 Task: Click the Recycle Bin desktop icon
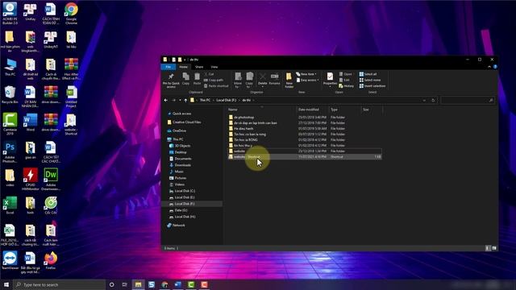pyautogui.click(x=10, y=95)
